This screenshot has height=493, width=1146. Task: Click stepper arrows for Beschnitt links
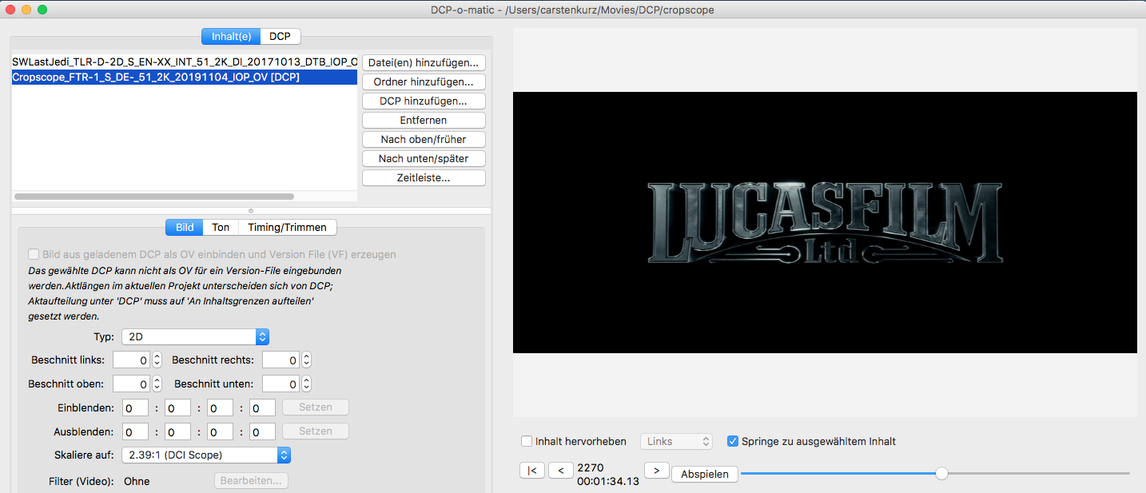[x=157, y=360]
